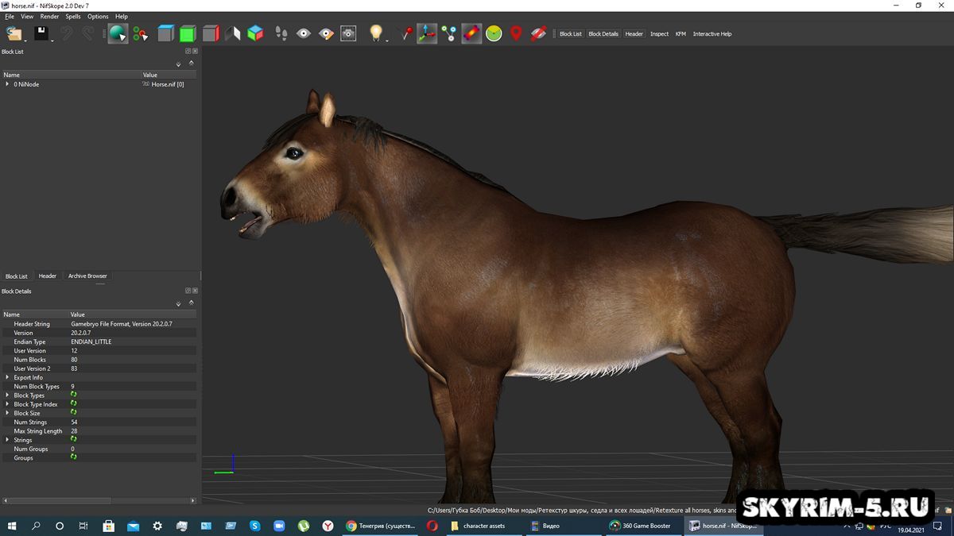The height and width of the screenshot is (536, 954).
Task: Open the Spells menu
Action: coord(73,16)
